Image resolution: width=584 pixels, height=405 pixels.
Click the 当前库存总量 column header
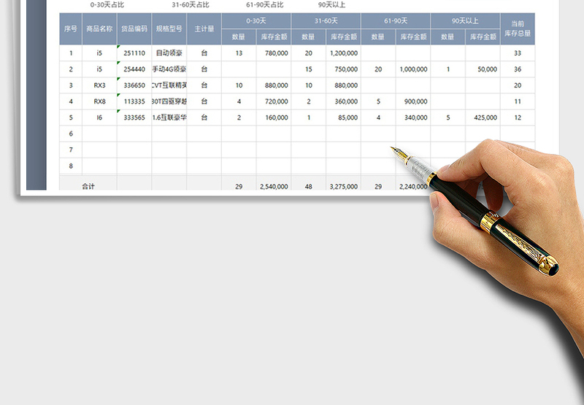tap(518, 29)
